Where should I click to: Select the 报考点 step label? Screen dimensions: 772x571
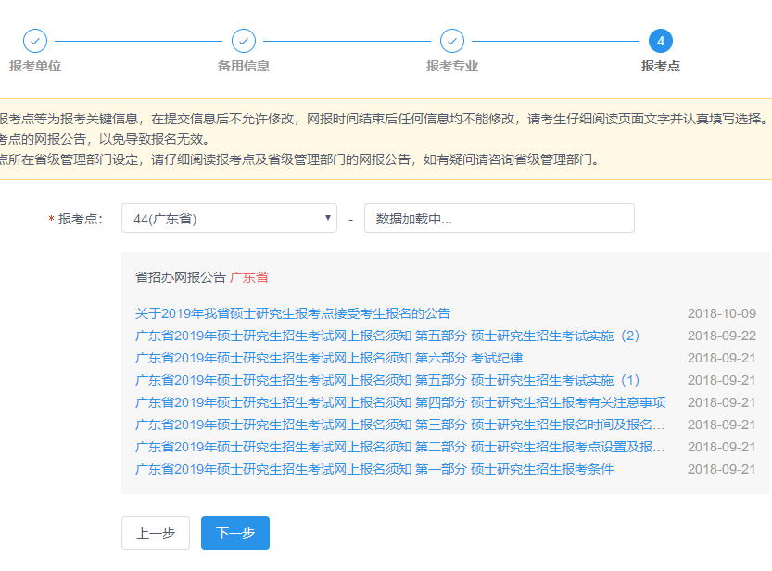[661, 67]
